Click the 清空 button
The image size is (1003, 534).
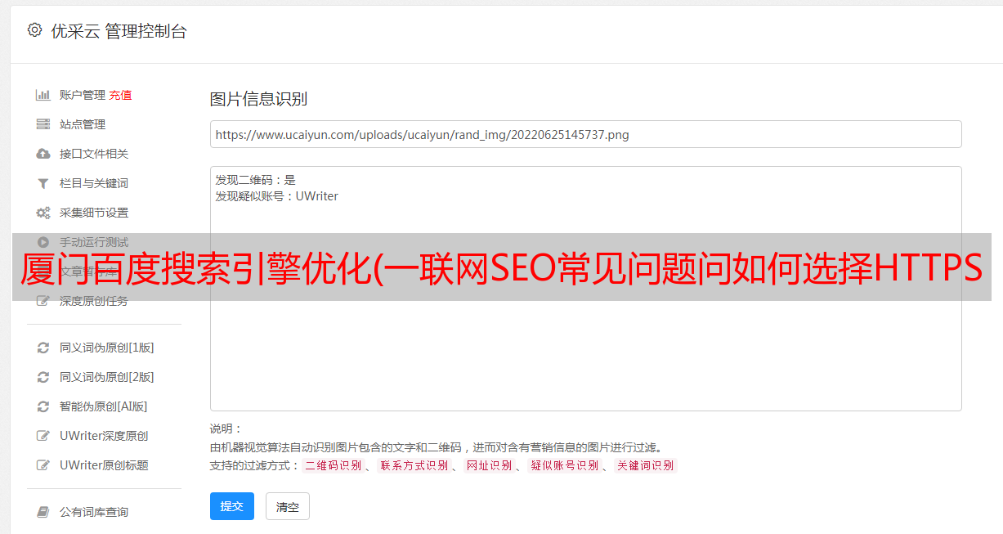coord(288,506)
